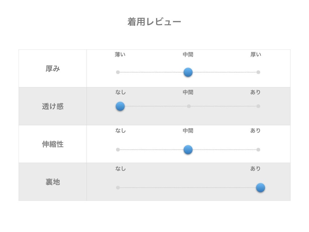Click the 中間 label in the 伸縮性 row

(188, 130)
